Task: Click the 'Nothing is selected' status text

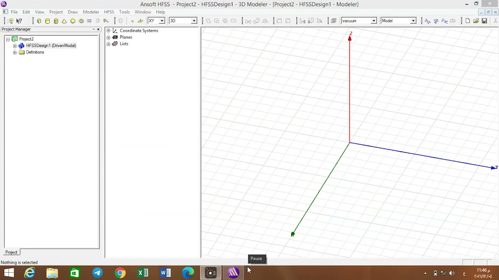Action: coord(19,262)
